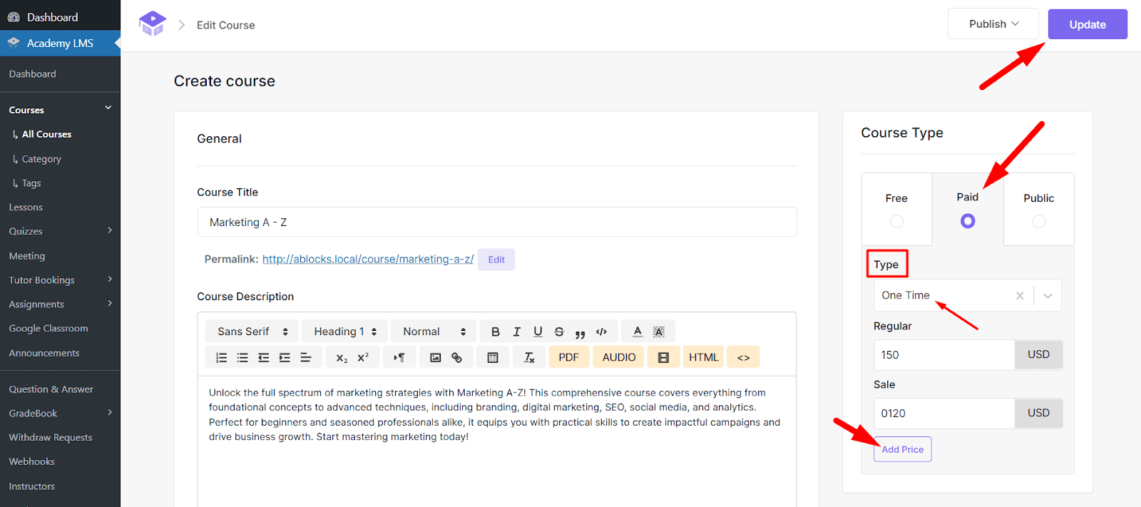1141x507 pixels.
Task: Open the Heading 1 style dropdown
Action: click(x=345, y=332)
